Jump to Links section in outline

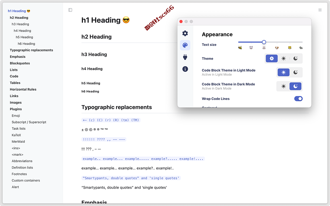coord(14,96)
